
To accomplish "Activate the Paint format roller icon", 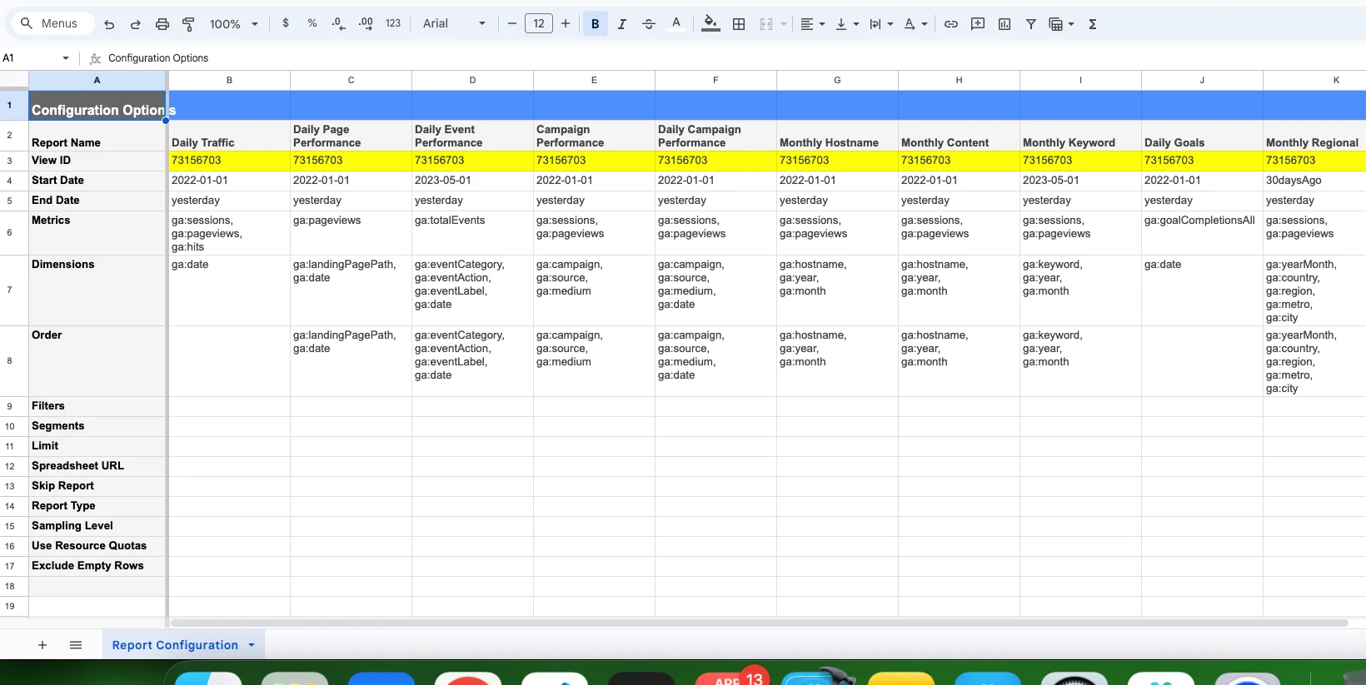I will [x=188, y=24].
